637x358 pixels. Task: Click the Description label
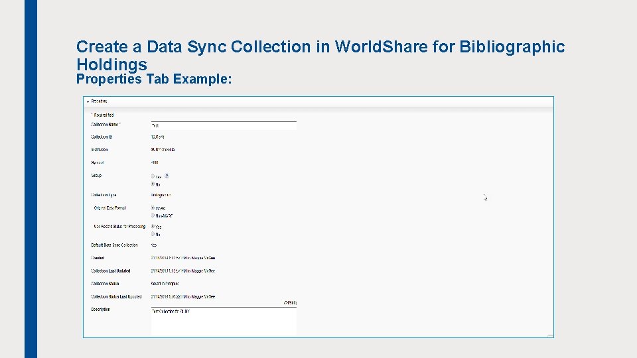100,310
